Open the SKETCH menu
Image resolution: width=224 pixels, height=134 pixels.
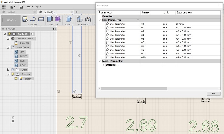tap(33, 24)
